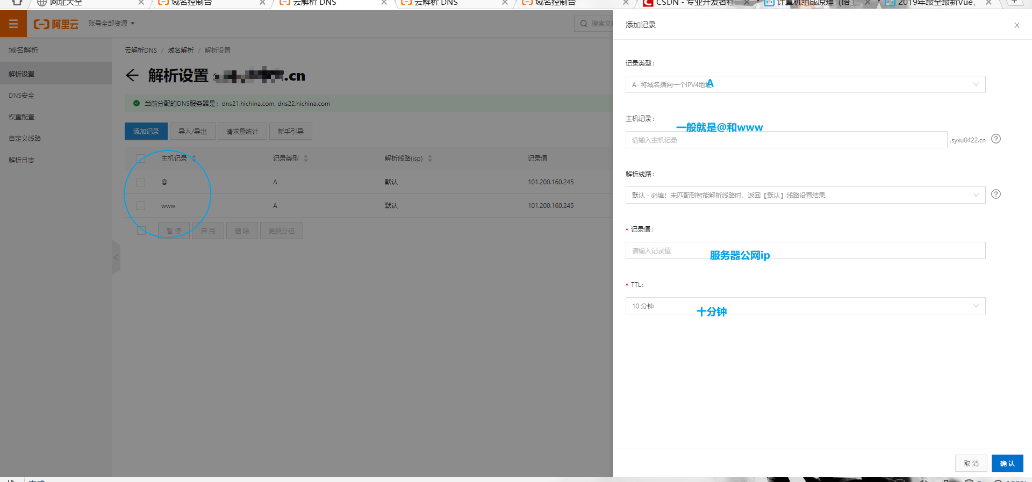
Task: Open 域名解析 breadcrumb link
Action: point(181,50)
